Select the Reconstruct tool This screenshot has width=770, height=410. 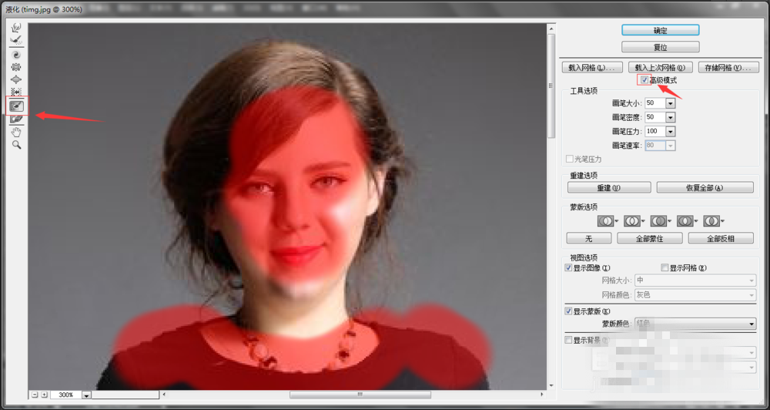[x=15, y=39]
